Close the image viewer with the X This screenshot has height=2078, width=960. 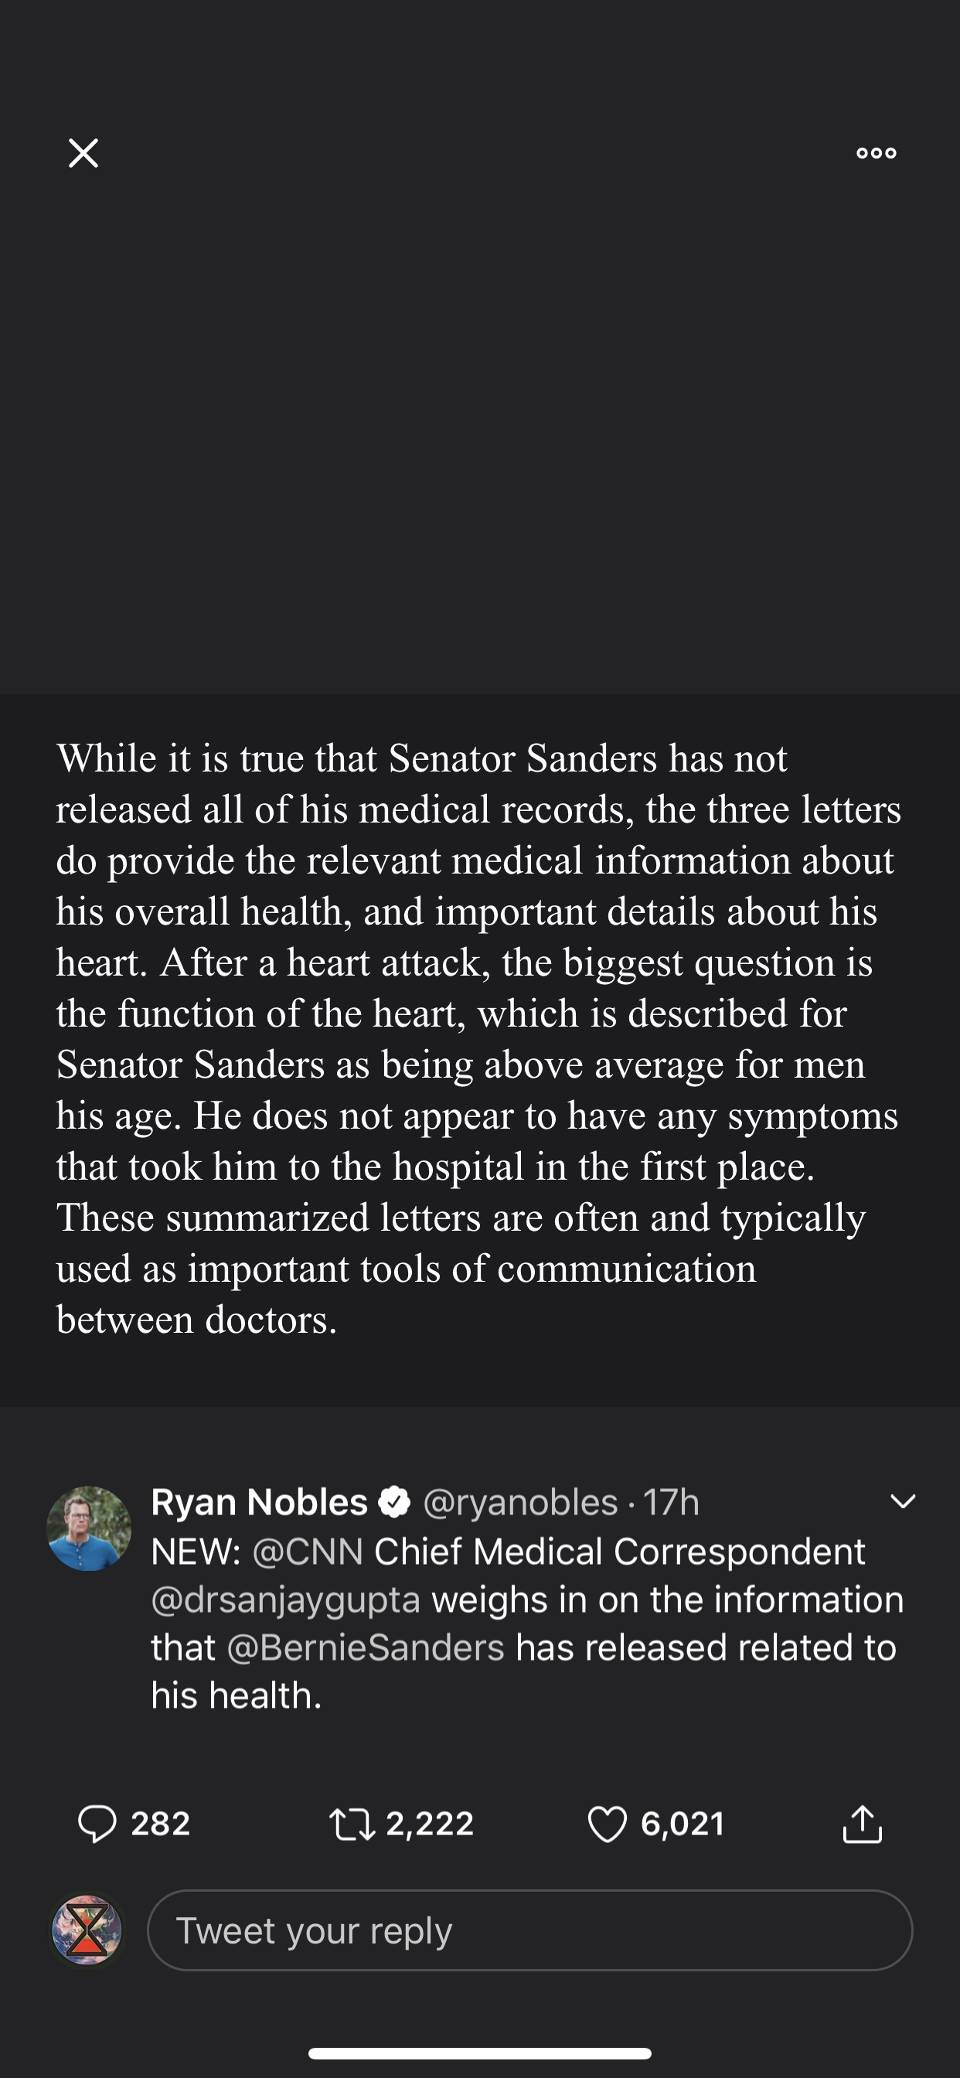[x=83, y=152]
